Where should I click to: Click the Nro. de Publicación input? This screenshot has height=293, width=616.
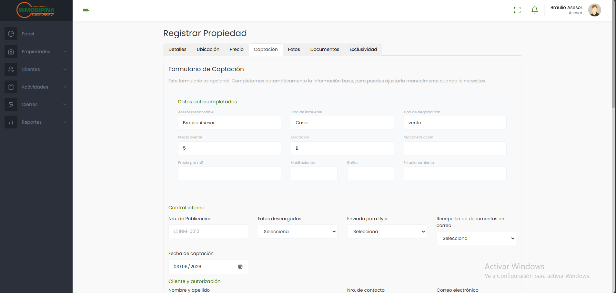[x=208, y=231]
